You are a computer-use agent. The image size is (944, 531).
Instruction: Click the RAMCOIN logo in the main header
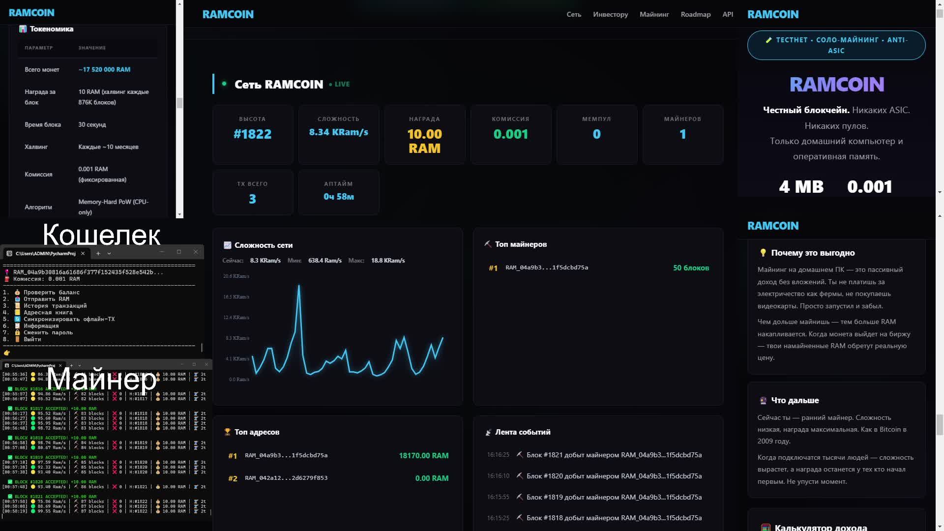point(228,14)
